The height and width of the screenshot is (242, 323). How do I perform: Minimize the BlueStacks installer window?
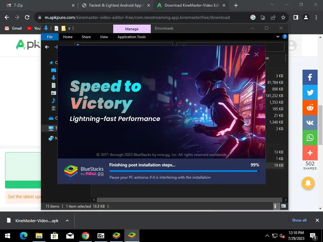247,54
